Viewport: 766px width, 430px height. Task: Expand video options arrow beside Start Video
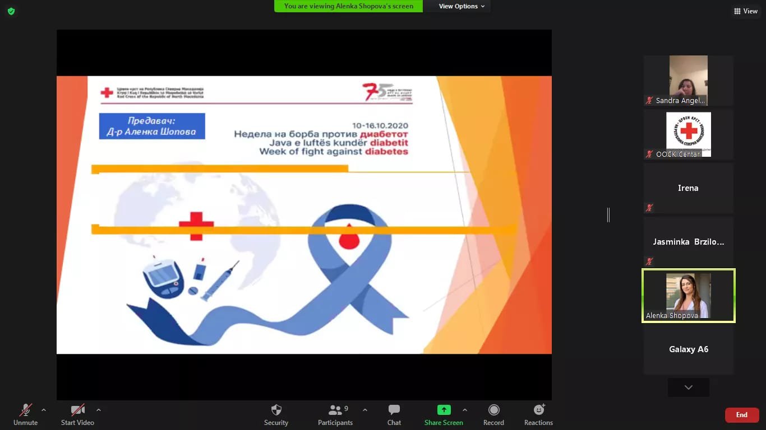99,410
